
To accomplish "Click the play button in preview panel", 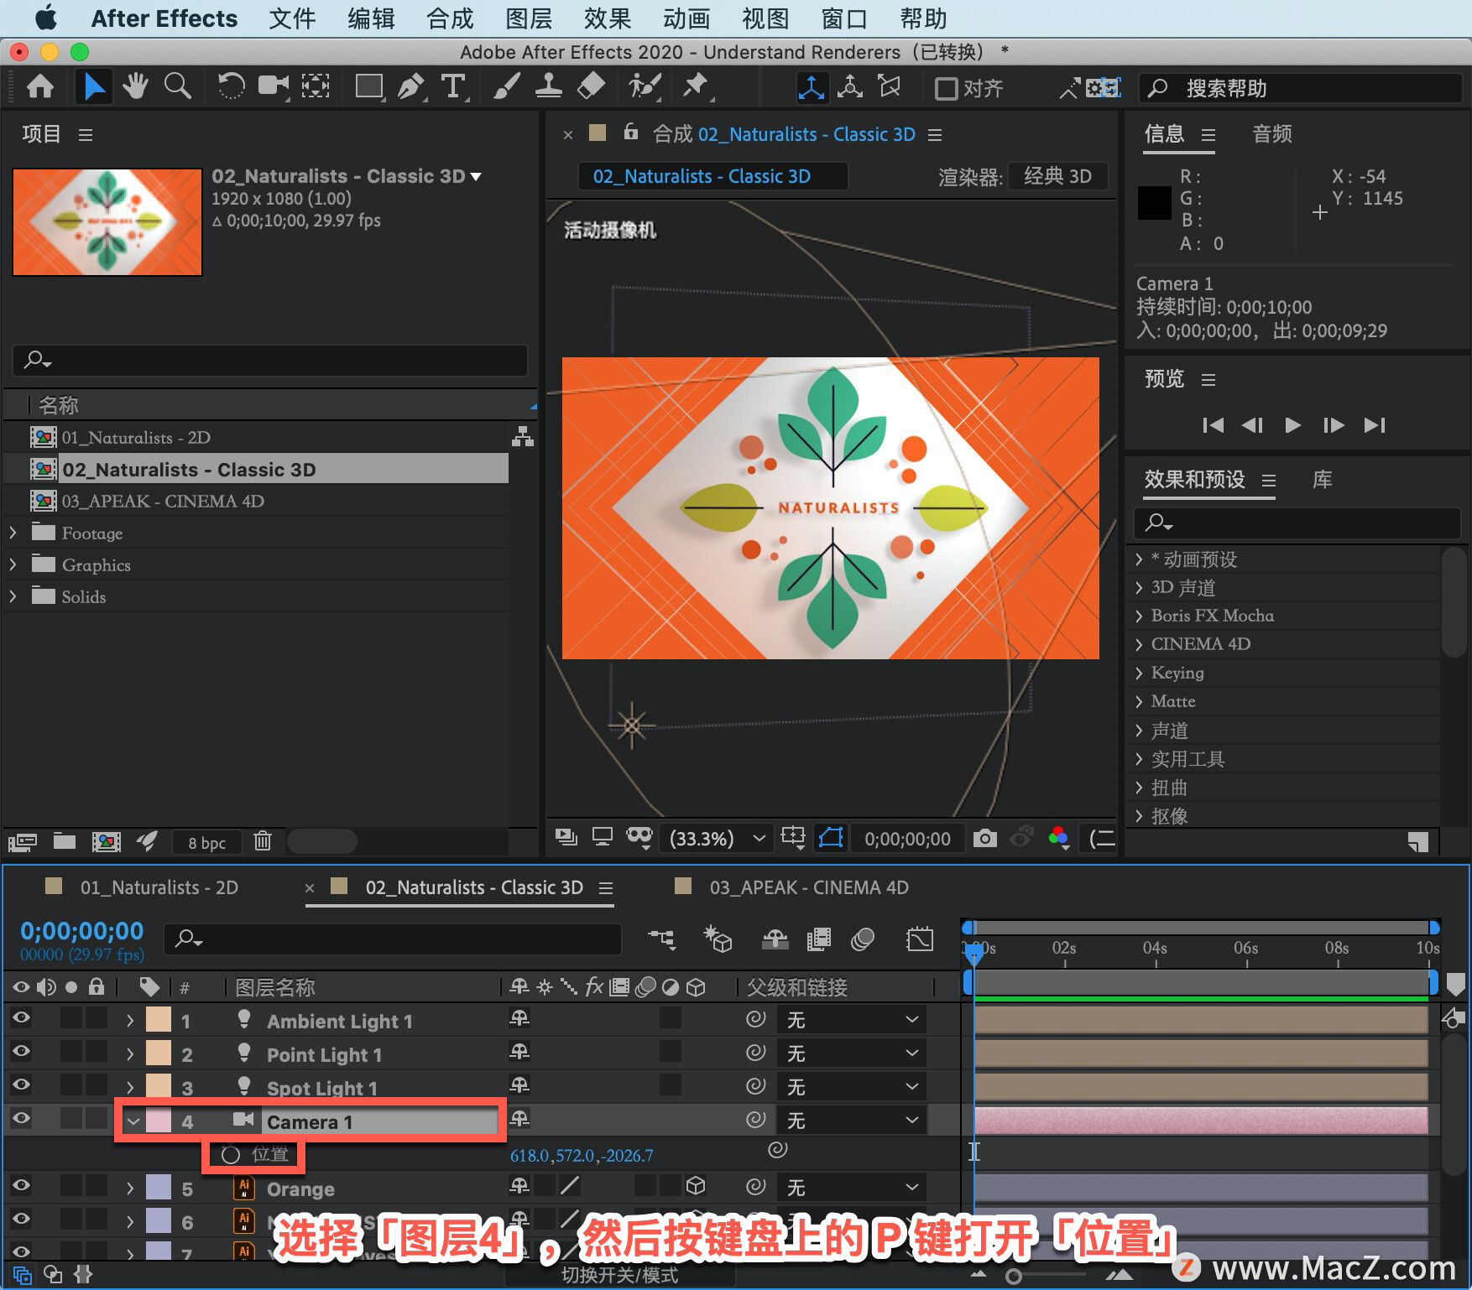I will (x=1292, y=425).
